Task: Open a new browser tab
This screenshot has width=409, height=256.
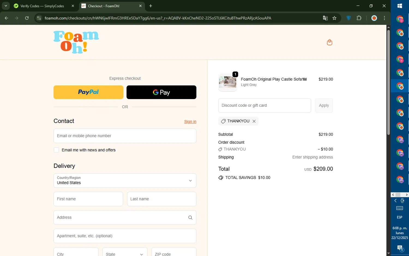Action: [x=151, y=6]
